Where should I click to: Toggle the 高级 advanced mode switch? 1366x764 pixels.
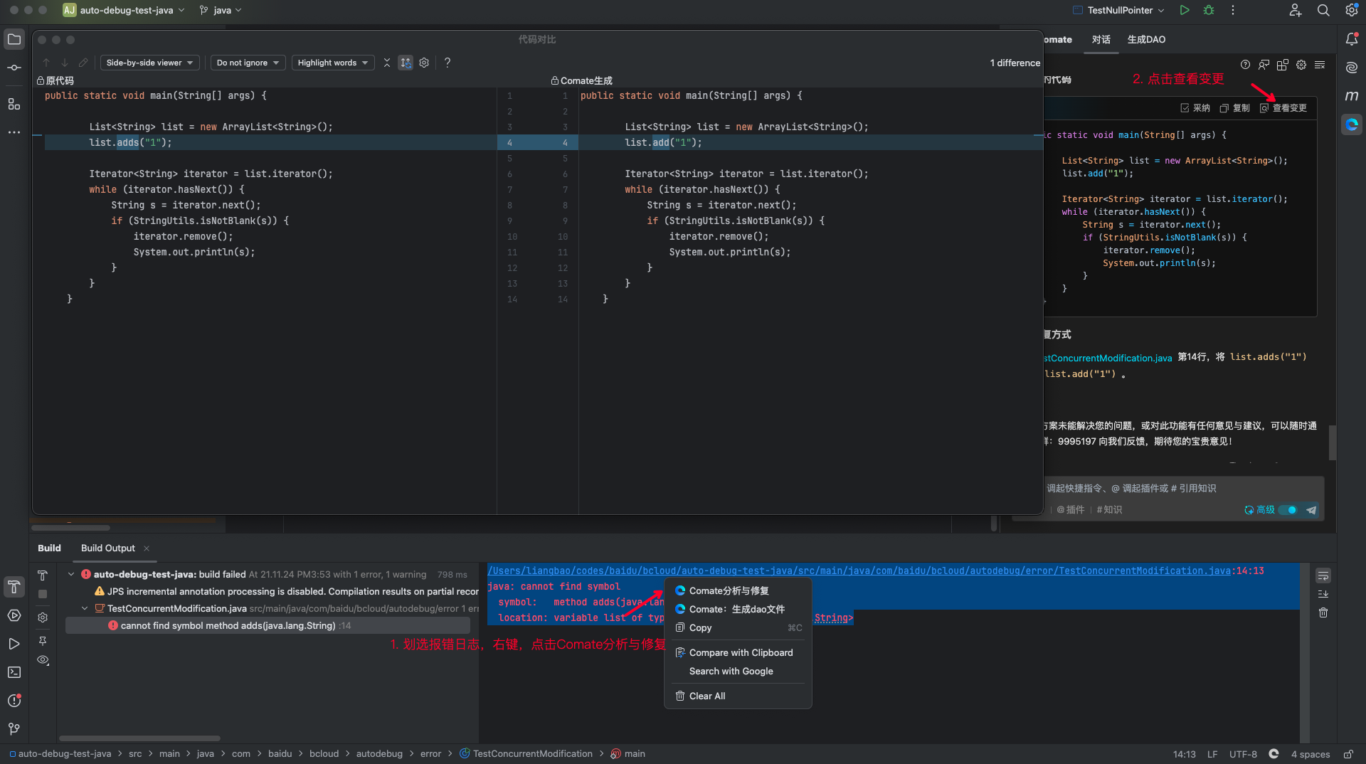(x=1288, y=510)
